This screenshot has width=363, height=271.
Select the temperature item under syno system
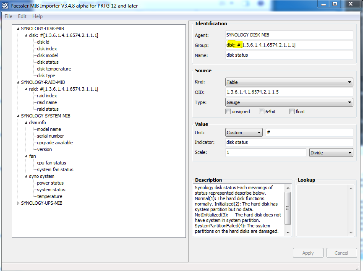click(50, 196)
